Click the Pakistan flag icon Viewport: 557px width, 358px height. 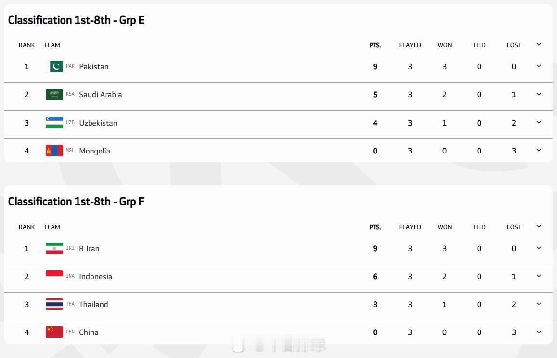click(54, 66)
